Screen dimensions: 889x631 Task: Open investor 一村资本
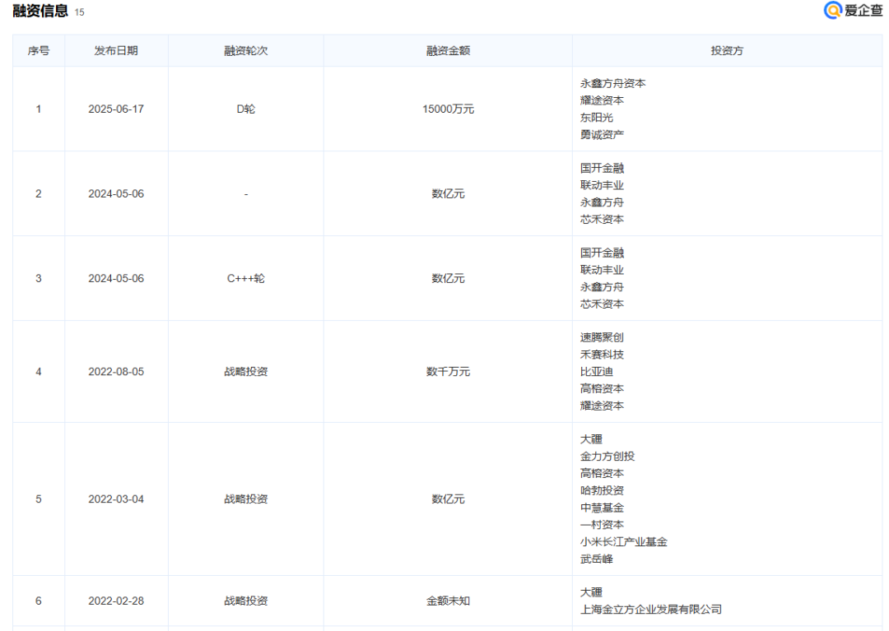[x=602, y=525]
